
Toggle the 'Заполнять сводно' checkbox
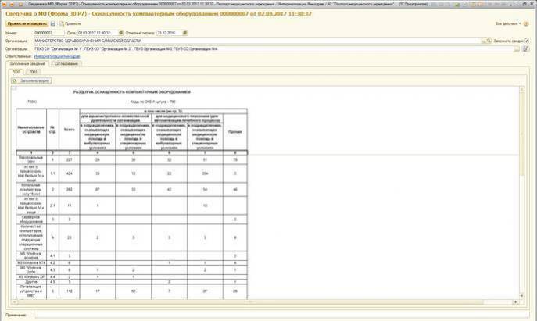tap(527, 42)
